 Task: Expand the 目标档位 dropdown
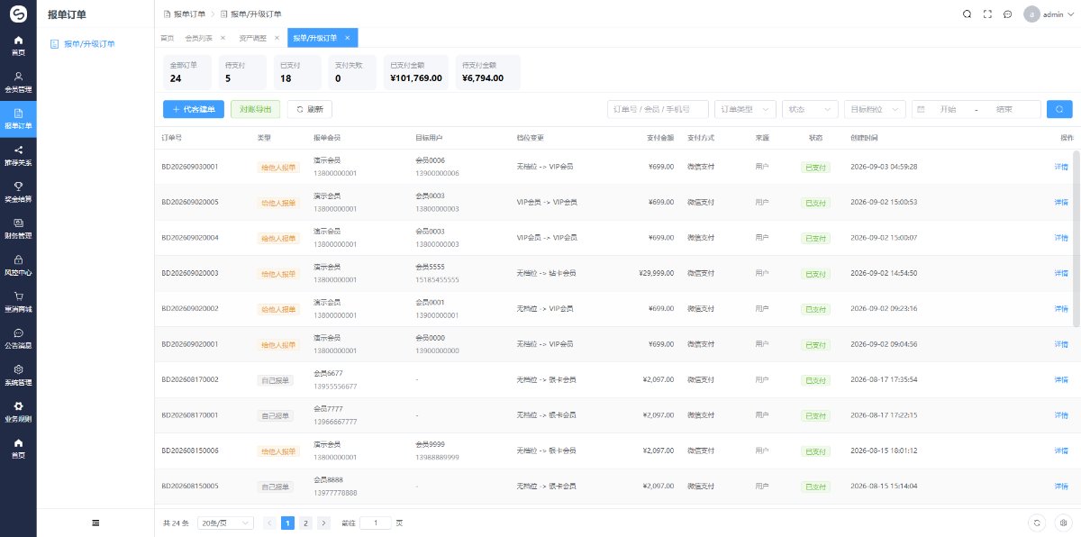[x=875, y=109]
